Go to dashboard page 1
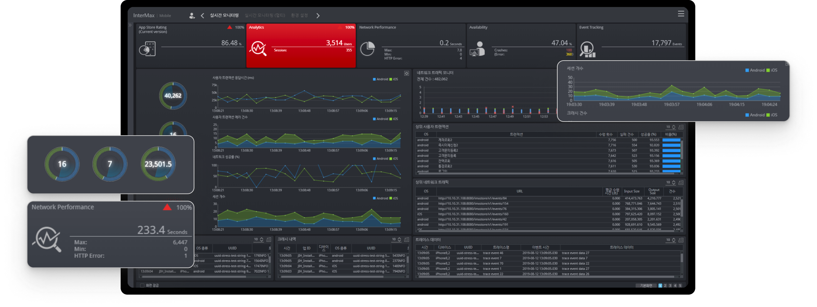Screen dimensions: 817x307 point(660,286)
